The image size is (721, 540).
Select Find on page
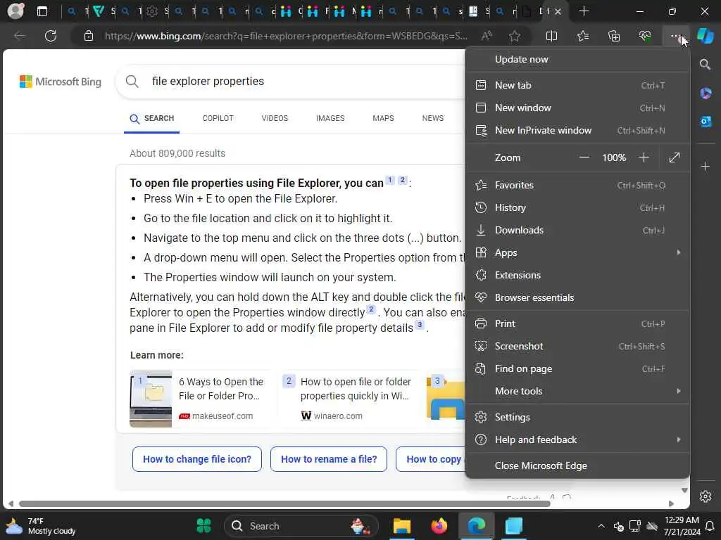coord(577,368)
